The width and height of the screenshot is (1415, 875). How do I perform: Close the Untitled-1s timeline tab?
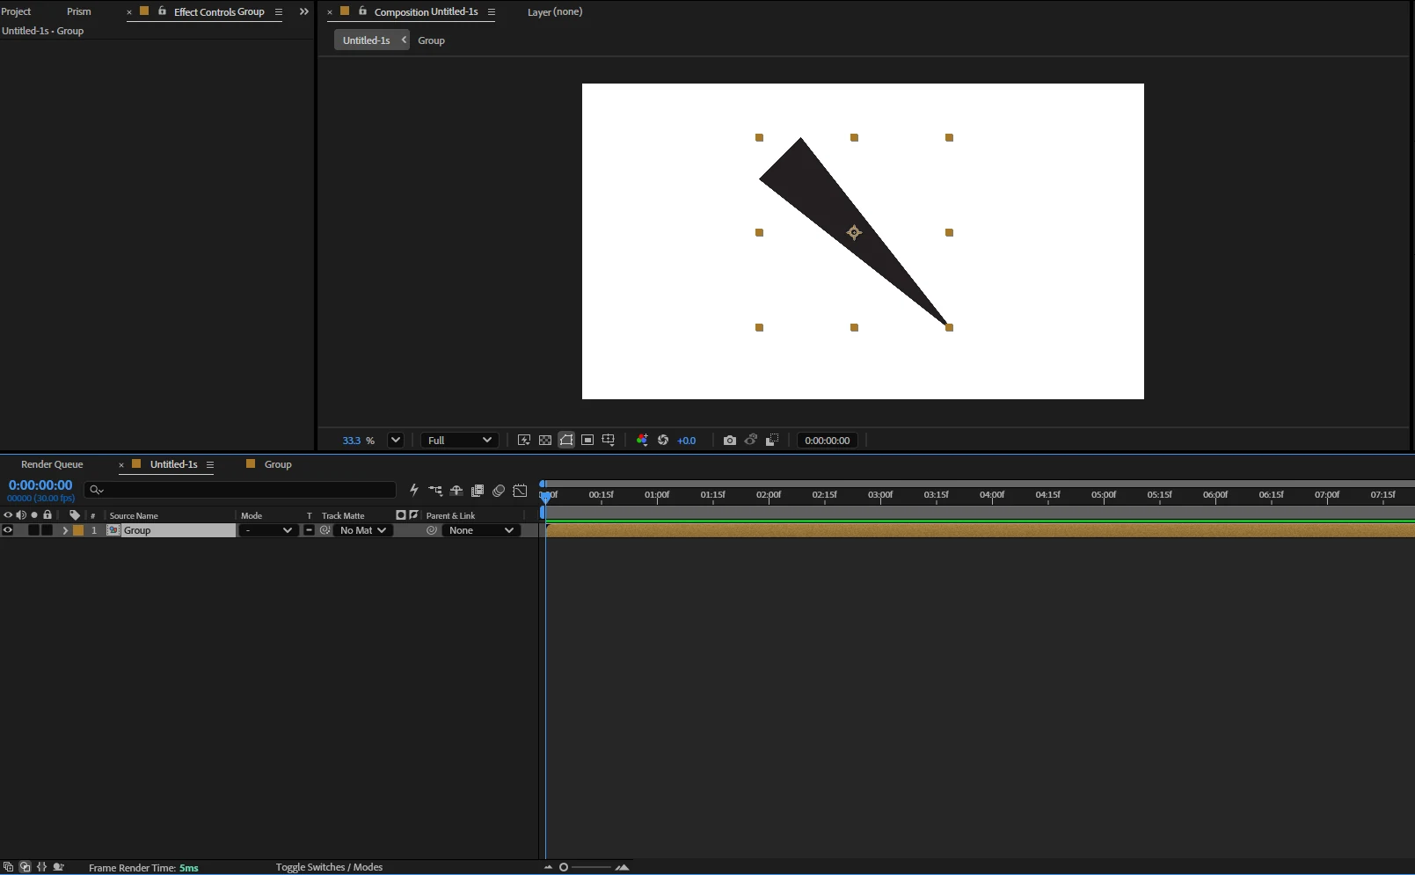point(121,465)
